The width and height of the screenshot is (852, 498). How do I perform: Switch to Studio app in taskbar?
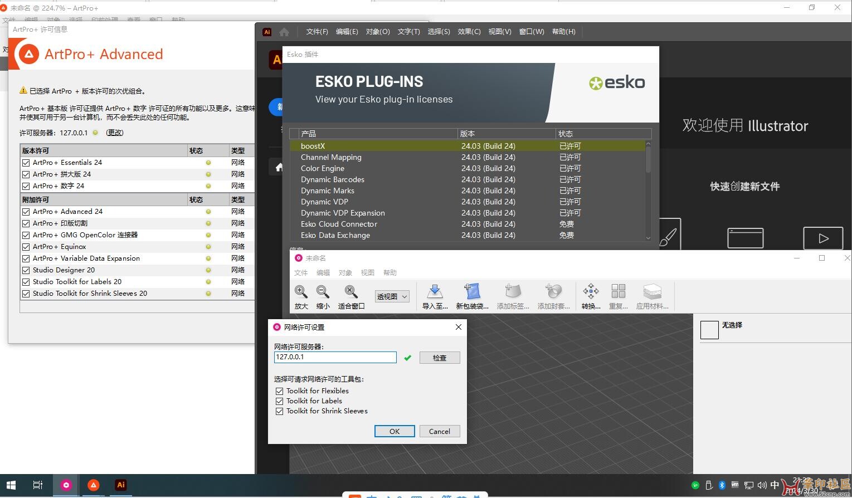pyautogui.click(x=66, y=485)
